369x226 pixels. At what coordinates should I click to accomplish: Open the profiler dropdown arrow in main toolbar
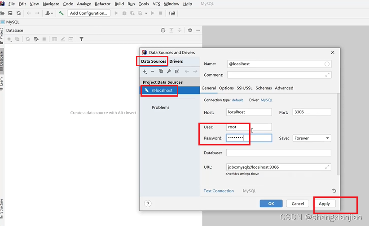pyautogui.click(x=146, y=13)
